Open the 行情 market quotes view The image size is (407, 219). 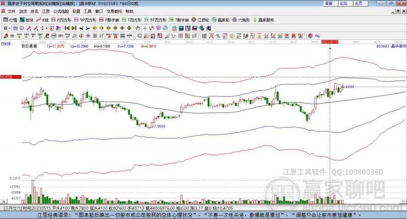tap(10, 20)
